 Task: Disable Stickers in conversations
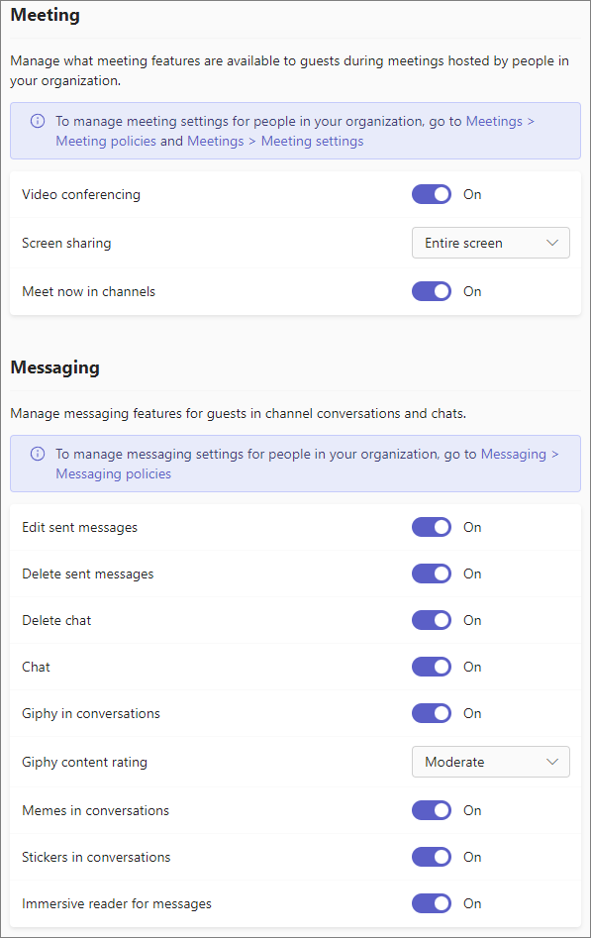point(432,857)
